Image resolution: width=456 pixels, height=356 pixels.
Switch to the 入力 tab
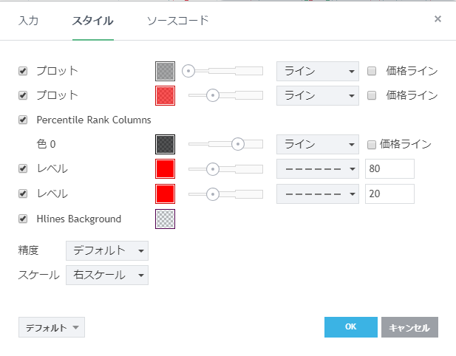point(28,21)
